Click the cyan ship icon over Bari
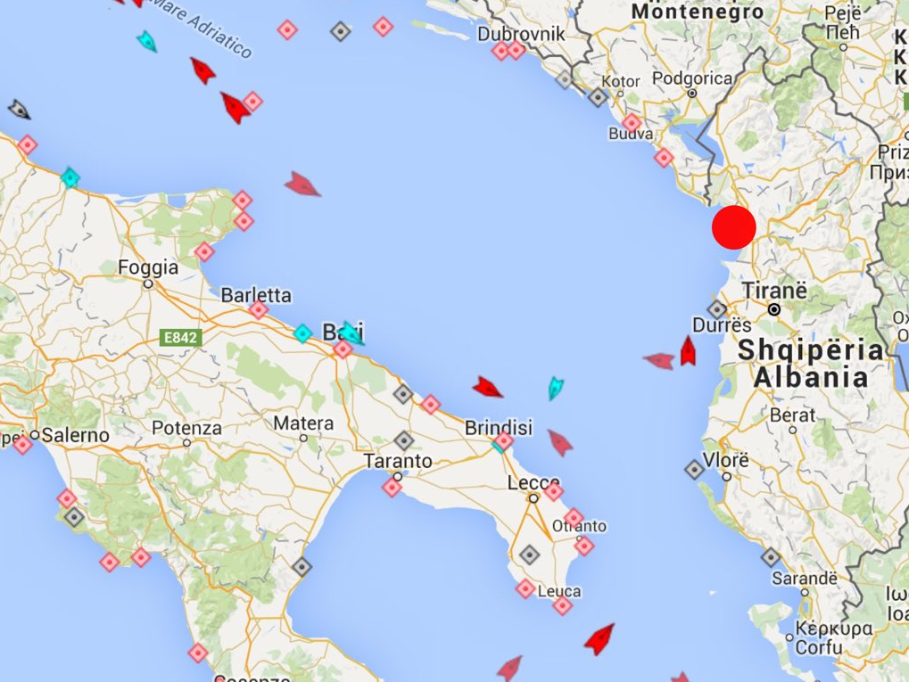This screenshot has height=682, width=909. click(x=351, y=333)
